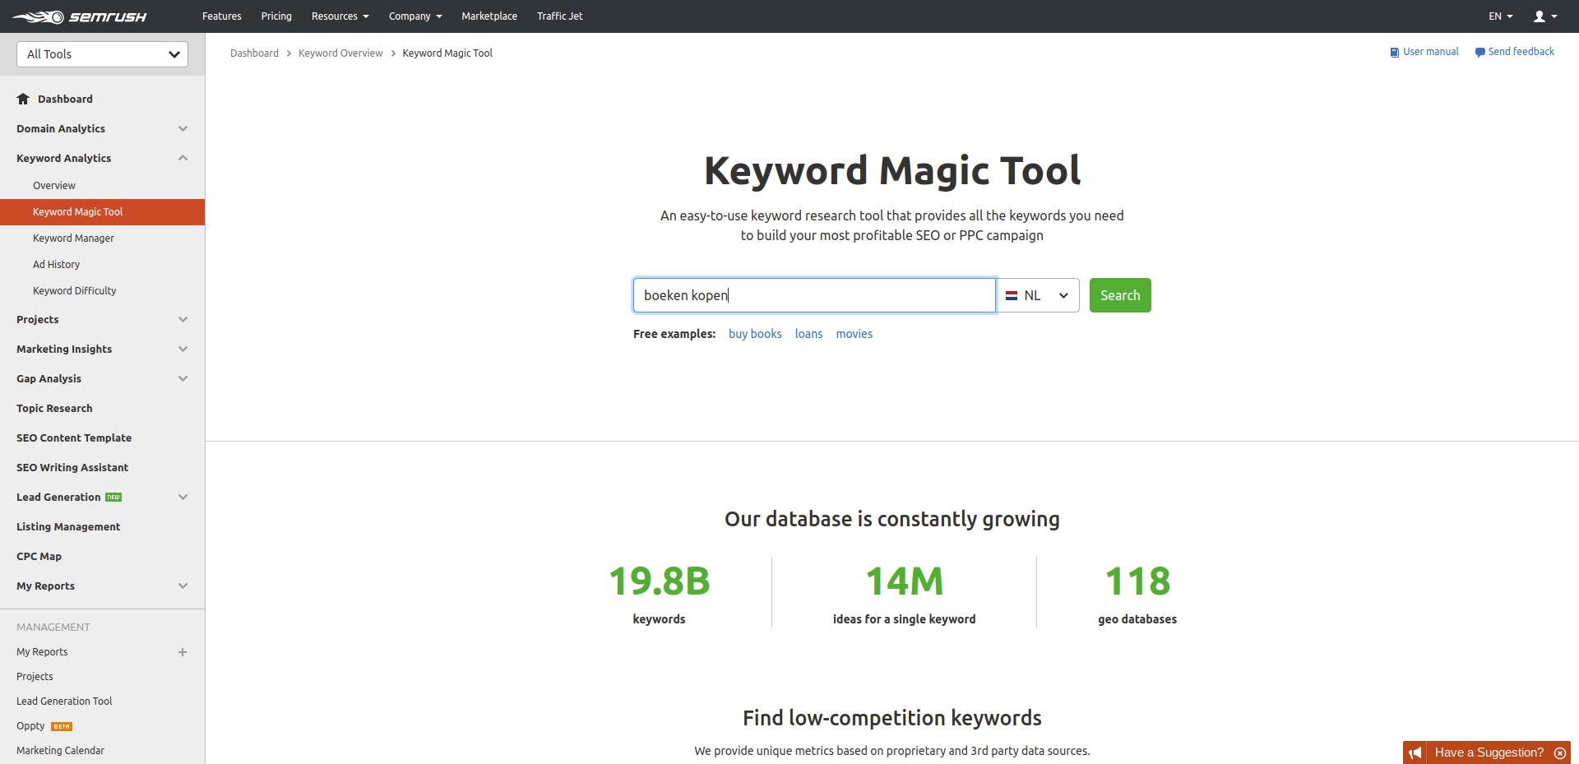Open Topic Research tool
1579x764 pixels.
pyautogui.click(x=54, y=409)
